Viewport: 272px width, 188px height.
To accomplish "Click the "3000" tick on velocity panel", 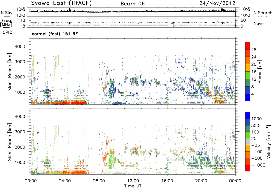I will point(20,132).
